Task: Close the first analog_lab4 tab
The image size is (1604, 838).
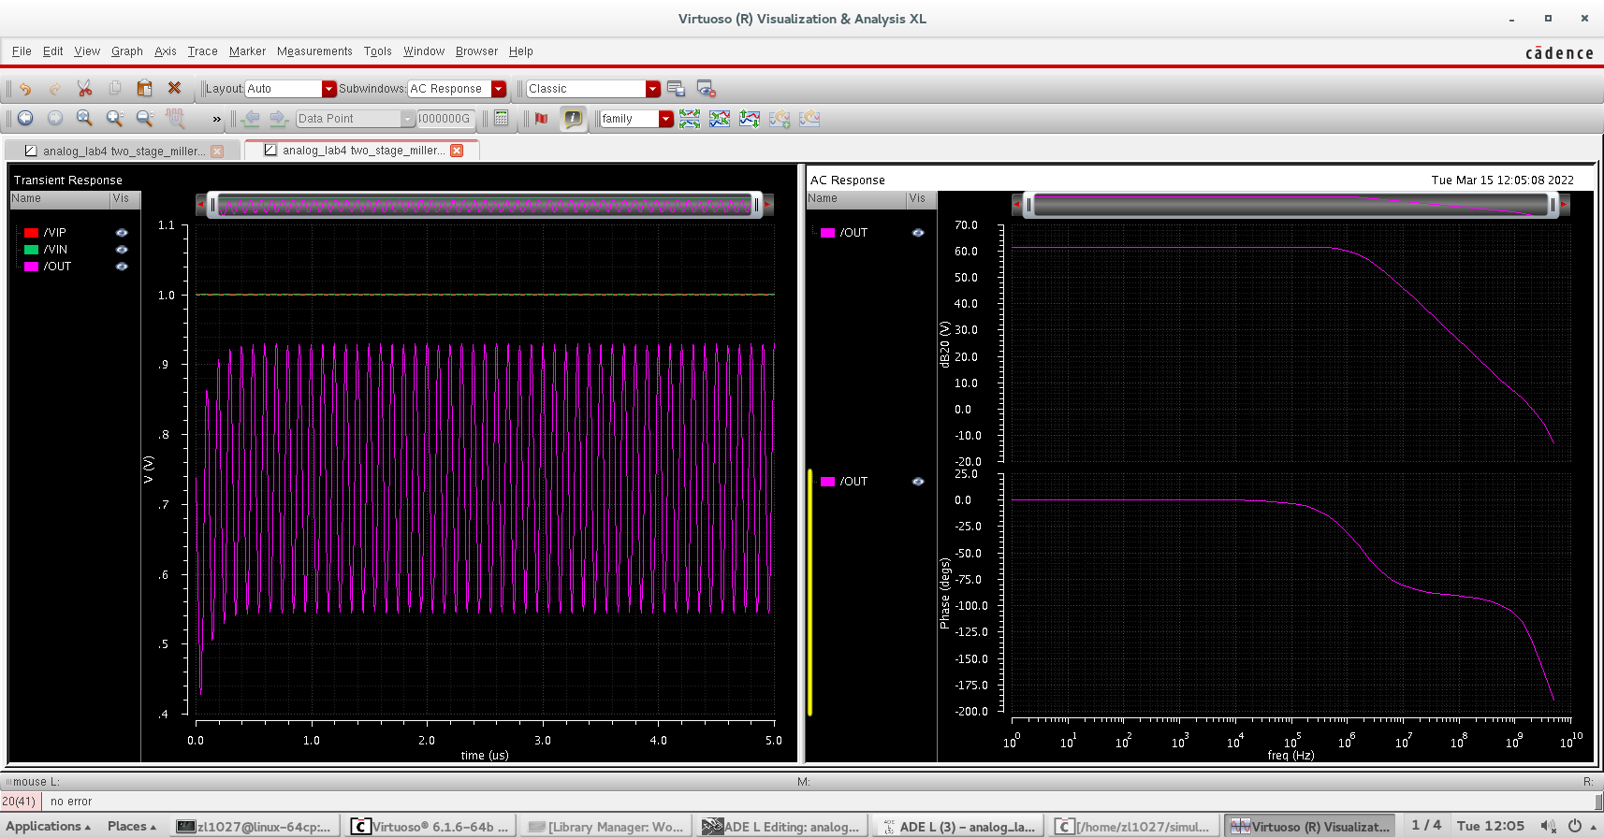Action: click(x=217, y=152)
